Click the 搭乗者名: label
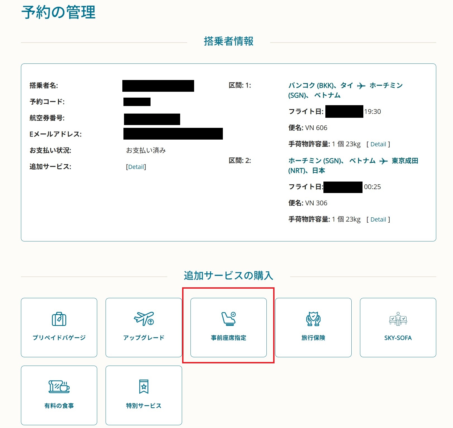The height and width of the screenshot is (428, 453). pos(44,85)
